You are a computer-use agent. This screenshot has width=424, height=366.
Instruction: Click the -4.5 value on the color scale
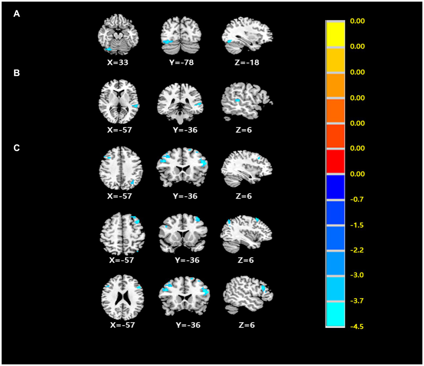coord(357,327)
